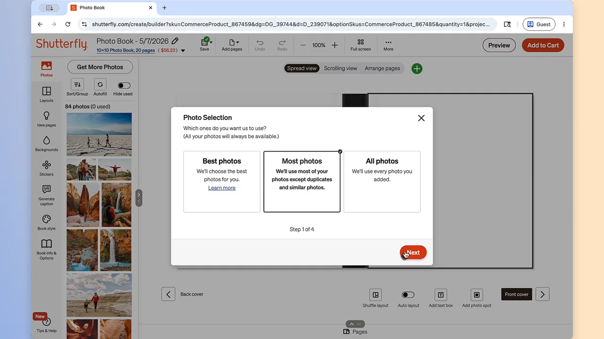Open 10×10 Photo Book, 20 pages link
The height and width of the screenshot is (339, 604).
(126, 50)
